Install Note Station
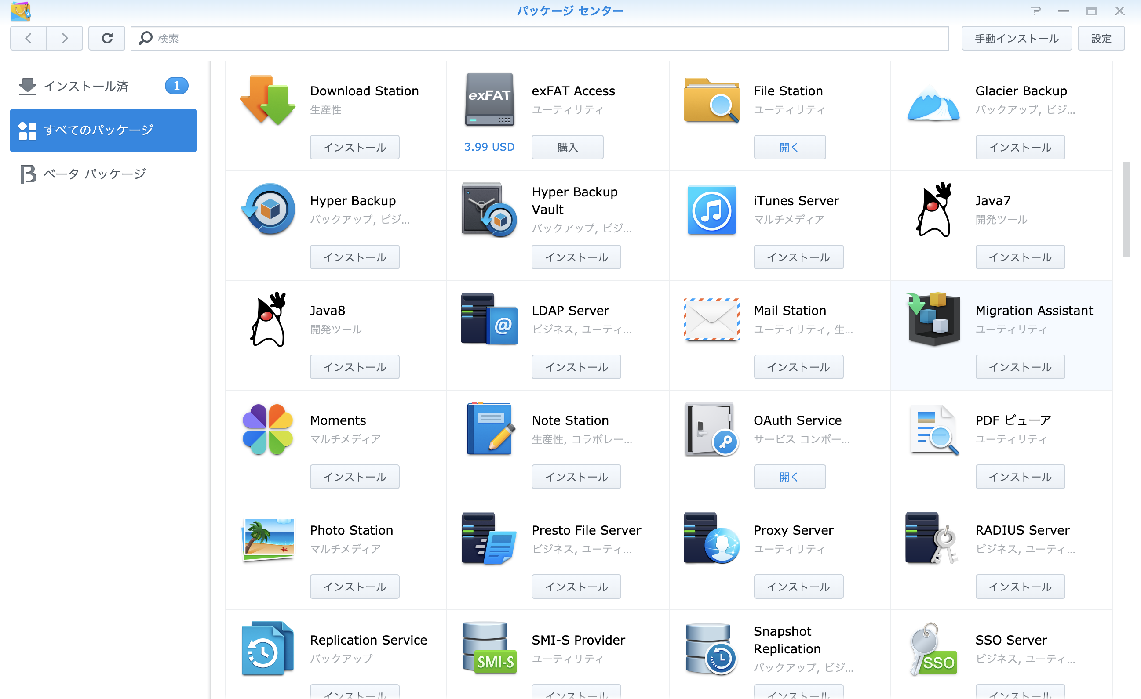The width and height of the screenshot is (1141, 699). 576,477
